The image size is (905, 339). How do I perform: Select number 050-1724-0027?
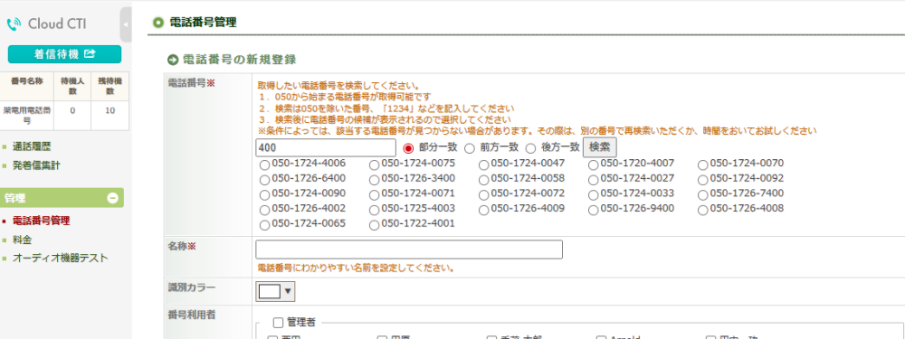point(594,179)
